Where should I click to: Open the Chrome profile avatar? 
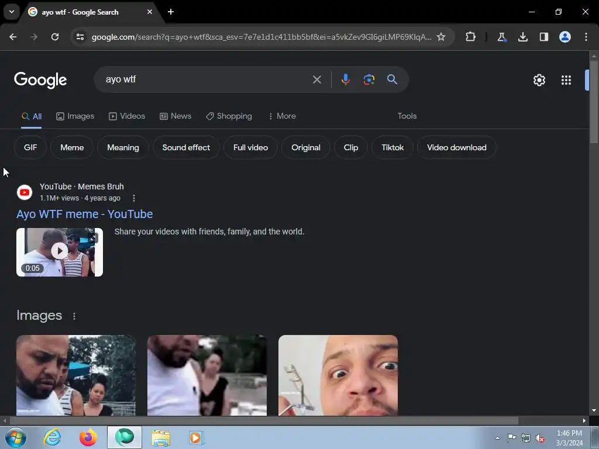click(x=564, y=37)
